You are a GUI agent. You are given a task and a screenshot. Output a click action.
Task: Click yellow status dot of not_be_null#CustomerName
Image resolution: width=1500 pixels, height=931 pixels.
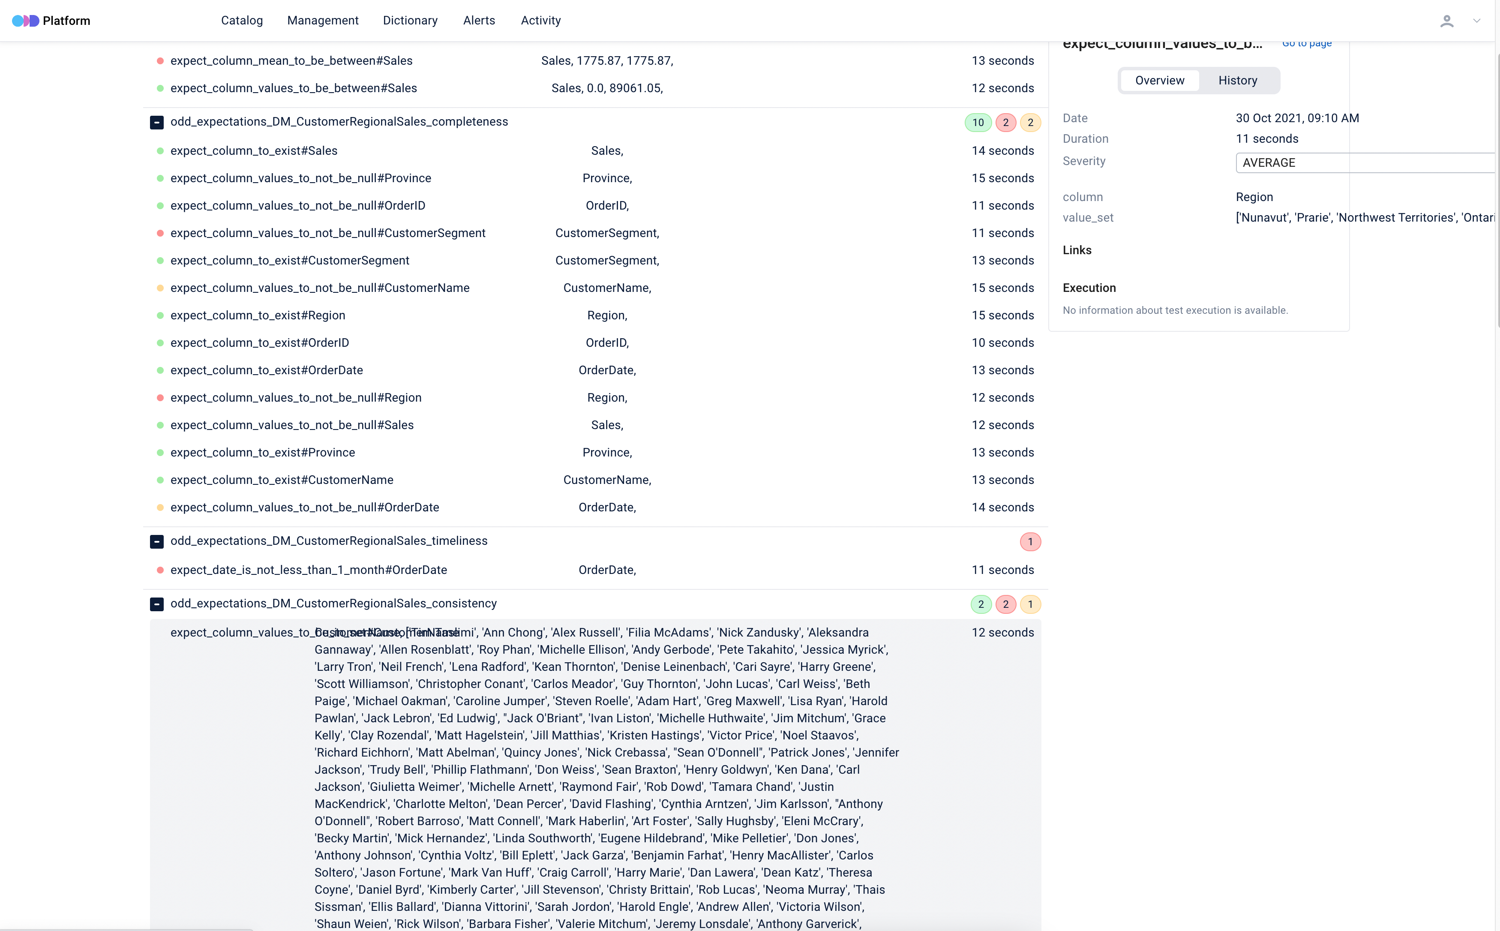pos(160,288)
